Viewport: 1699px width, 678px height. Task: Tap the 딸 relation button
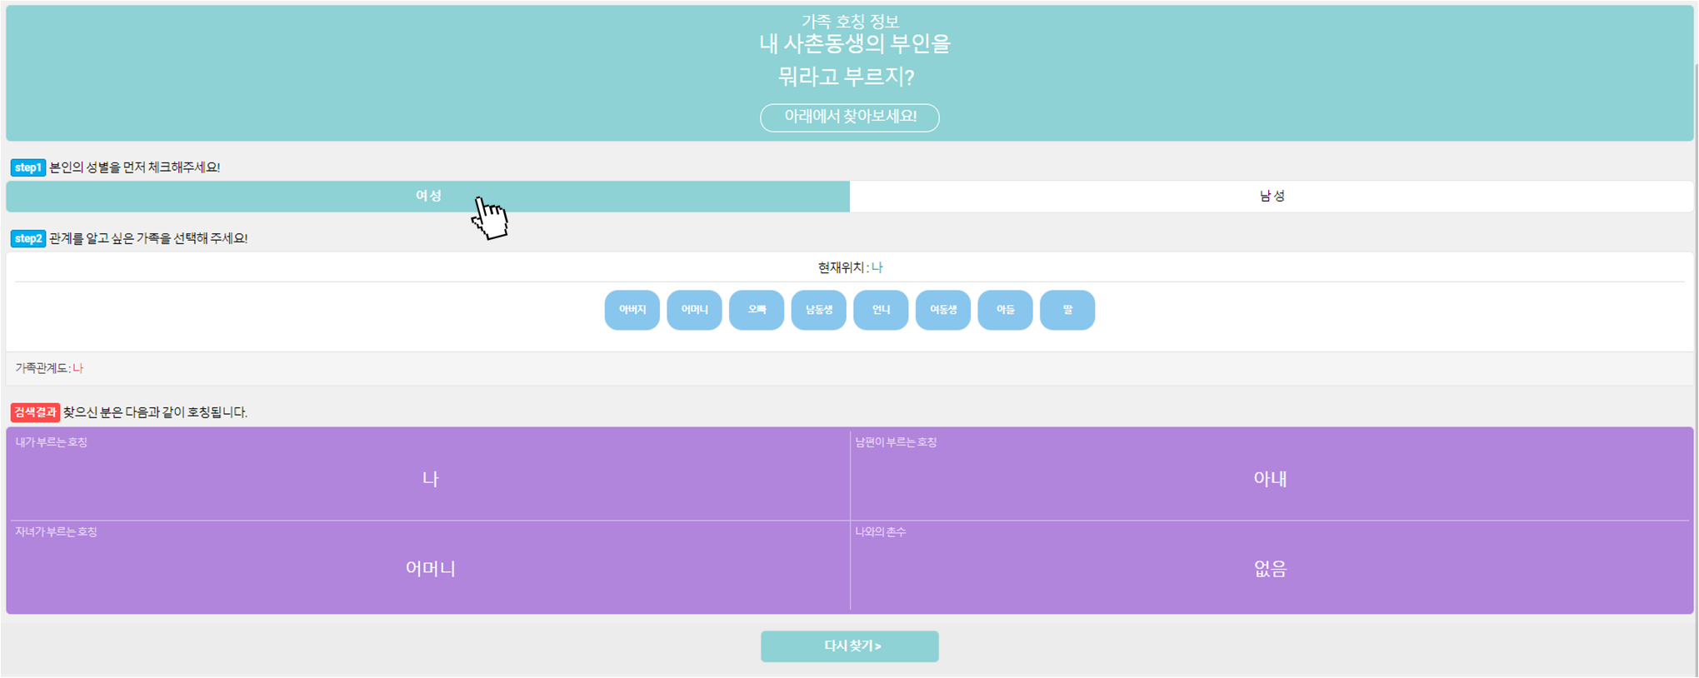click(x=1067, y=310)
